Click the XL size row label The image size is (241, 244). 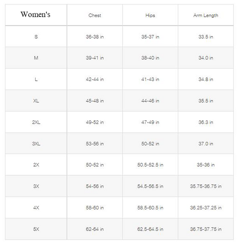(x=36, y=101)
